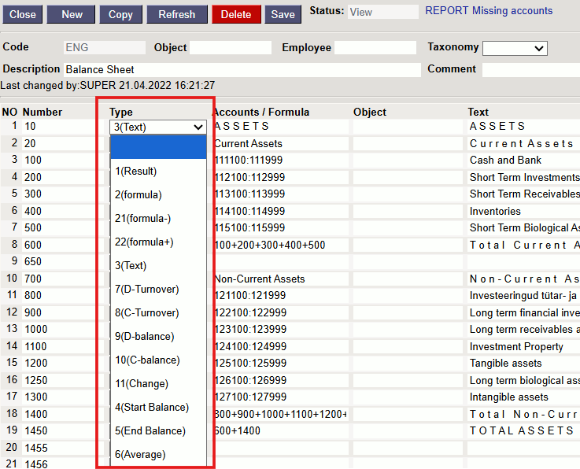Focus the Employee input field

pos(375,49)
